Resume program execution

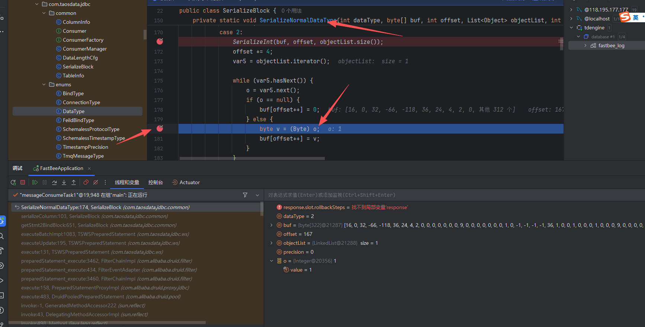click(x=35, y=182)
